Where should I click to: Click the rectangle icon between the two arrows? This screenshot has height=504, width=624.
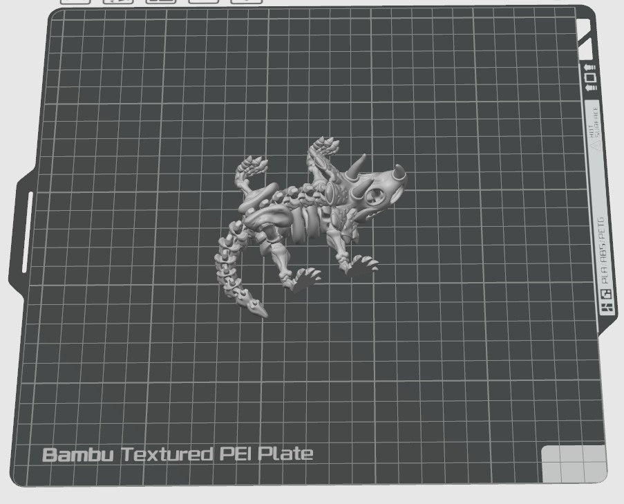(x=591, y=77)
